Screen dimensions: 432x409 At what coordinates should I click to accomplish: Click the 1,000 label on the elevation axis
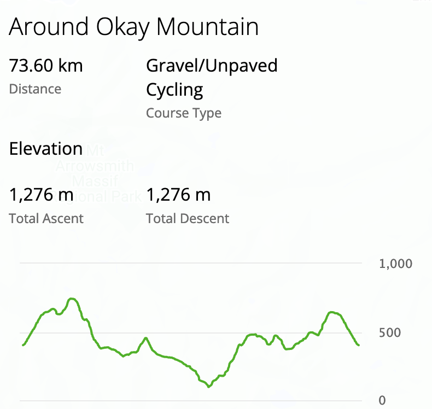click(x=395, y=264)
